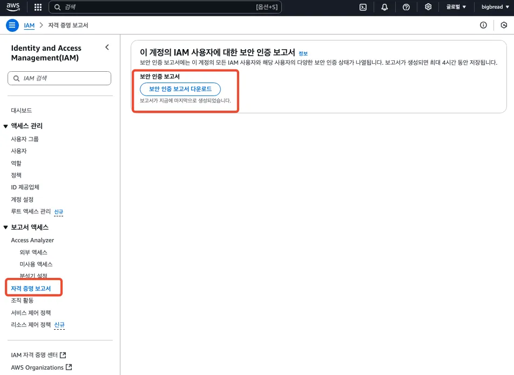Launch CloudShell terminal icon
The width and height of the screenshot is (514, 375).
click(x=363, y=7)
